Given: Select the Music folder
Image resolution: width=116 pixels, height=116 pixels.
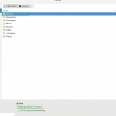Looking at the screenshot, I should tap(59, 23).
